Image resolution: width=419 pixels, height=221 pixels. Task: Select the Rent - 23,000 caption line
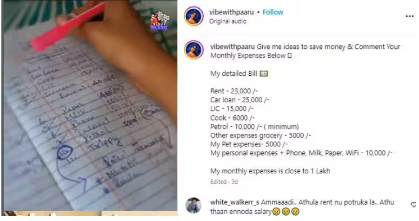pyautogui.click(x=234, y=91)
